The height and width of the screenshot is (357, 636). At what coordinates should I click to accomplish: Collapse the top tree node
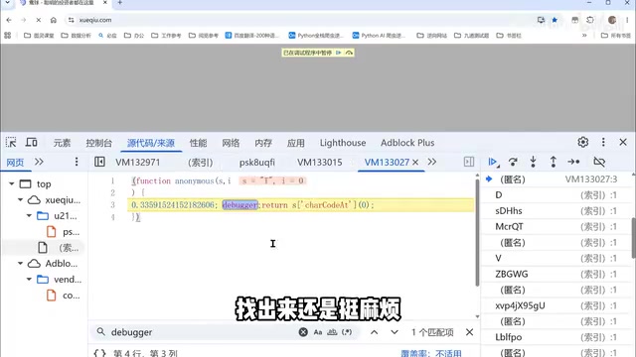[11, 183]
